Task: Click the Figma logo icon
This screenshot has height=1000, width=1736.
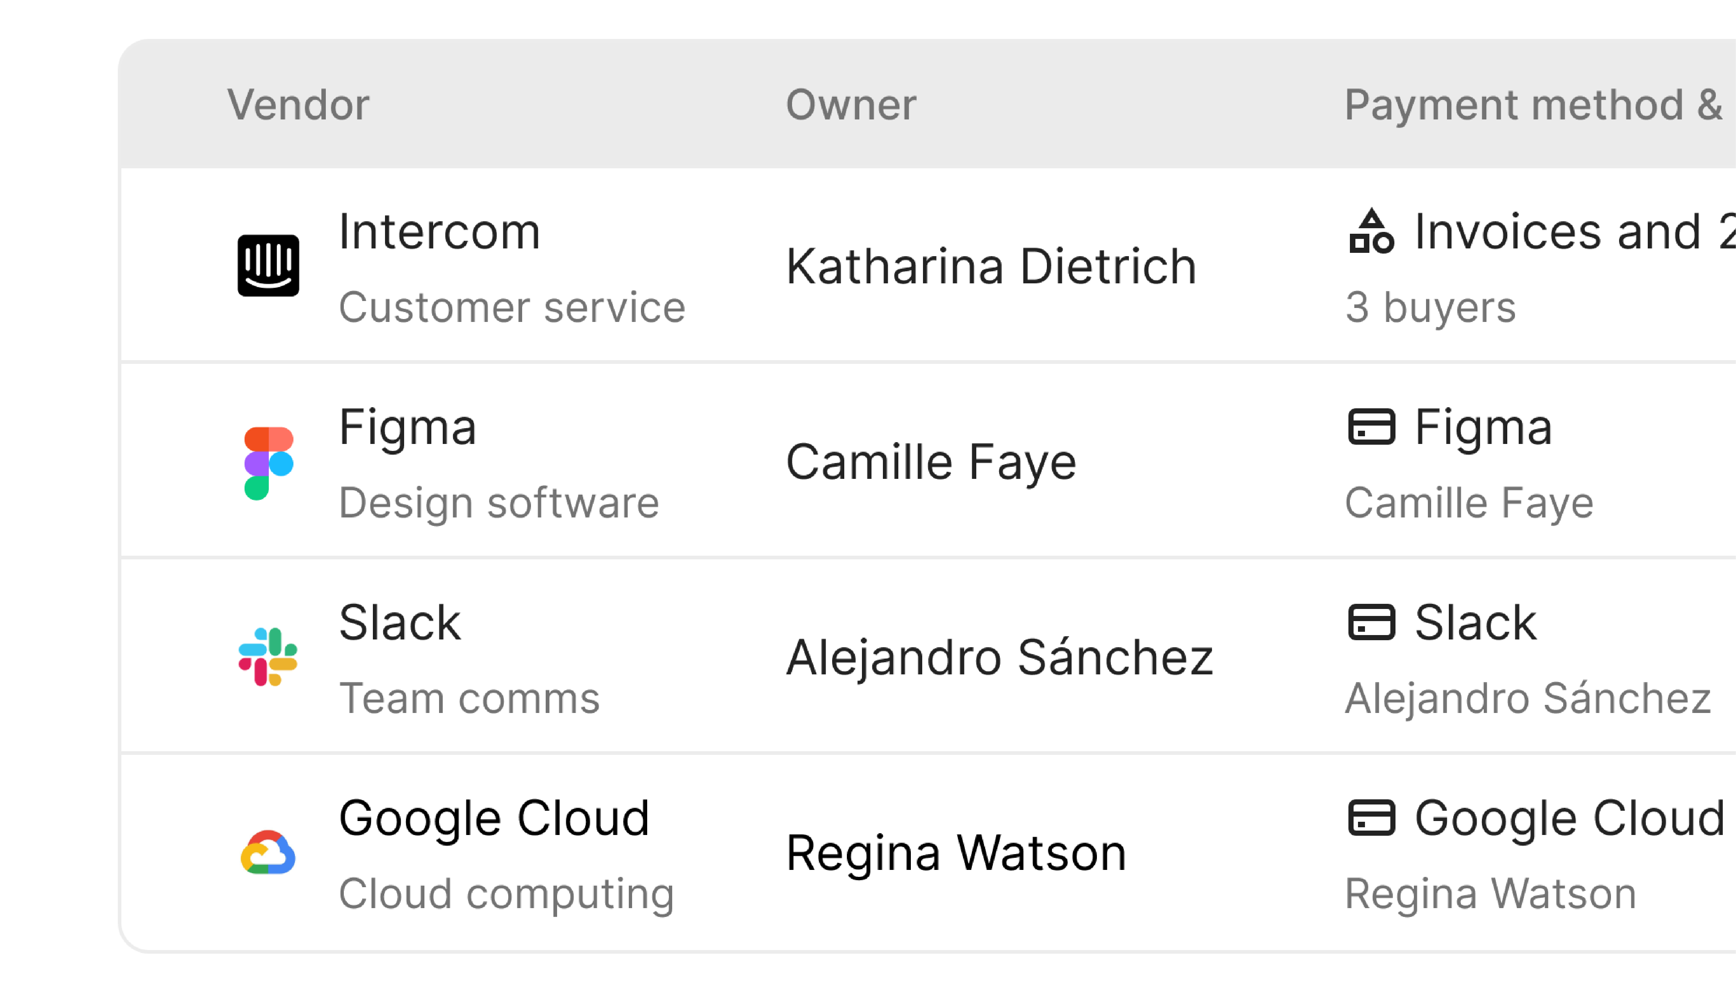Action: coord(268,463)
